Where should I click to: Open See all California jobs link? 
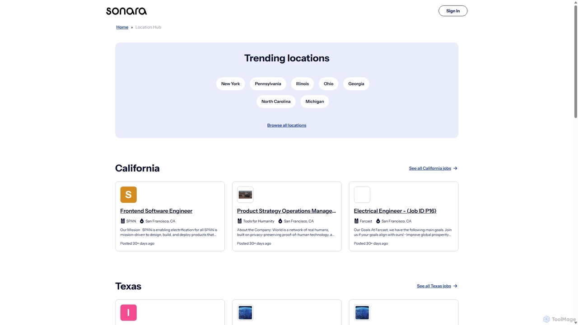coord(430,168)
